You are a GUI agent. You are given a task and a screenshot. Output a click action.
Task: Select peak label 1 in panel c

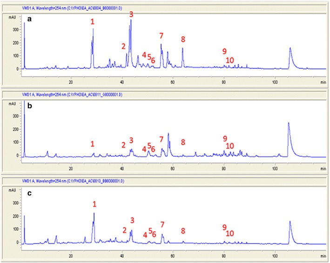click(94, 204)
